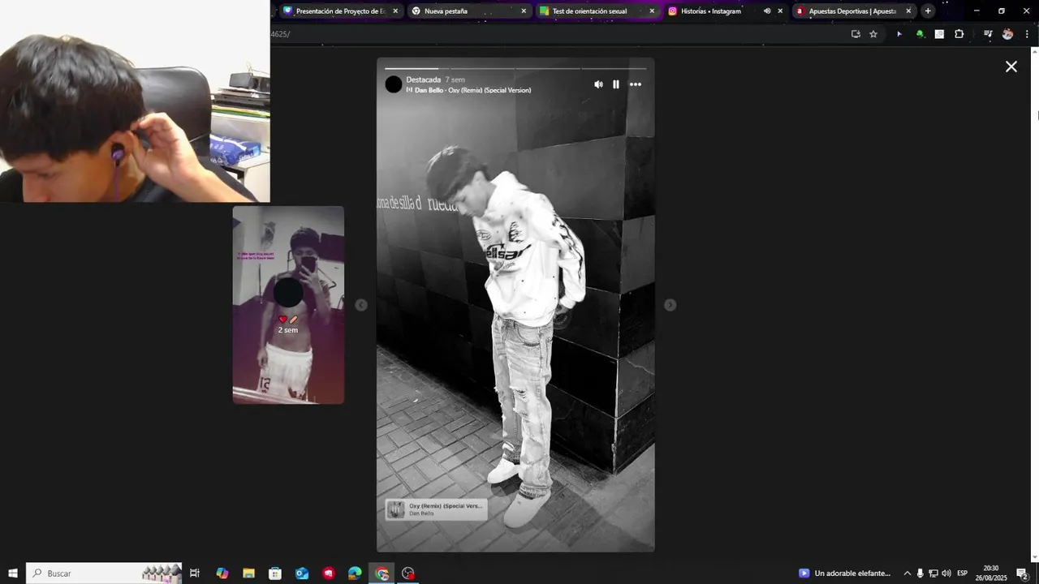Click the microphone tray icon
The width and height of the screenshot is (1039, 584).
coord(920,573)
